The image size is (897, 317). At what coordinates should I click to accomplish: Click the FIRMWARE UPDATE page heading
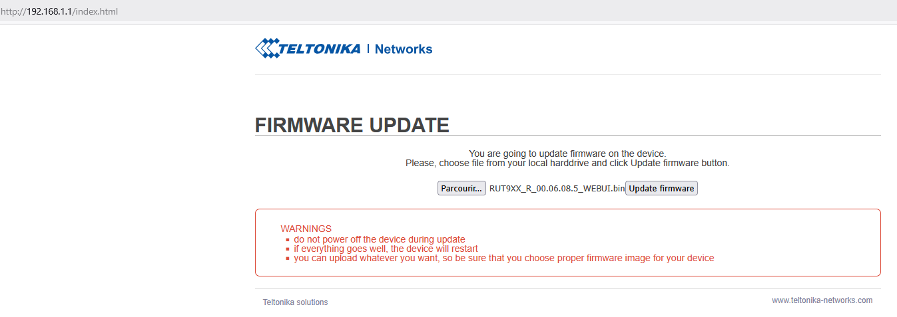coord(352,125)
